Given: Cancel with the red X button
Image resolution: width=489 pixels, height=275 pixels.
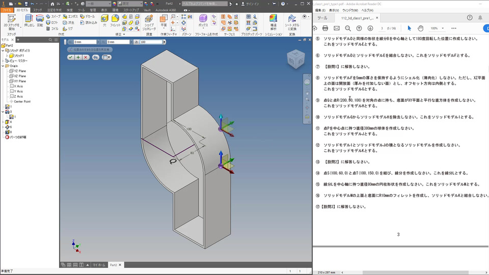Looking at the screenshot, I should point(86,58).
